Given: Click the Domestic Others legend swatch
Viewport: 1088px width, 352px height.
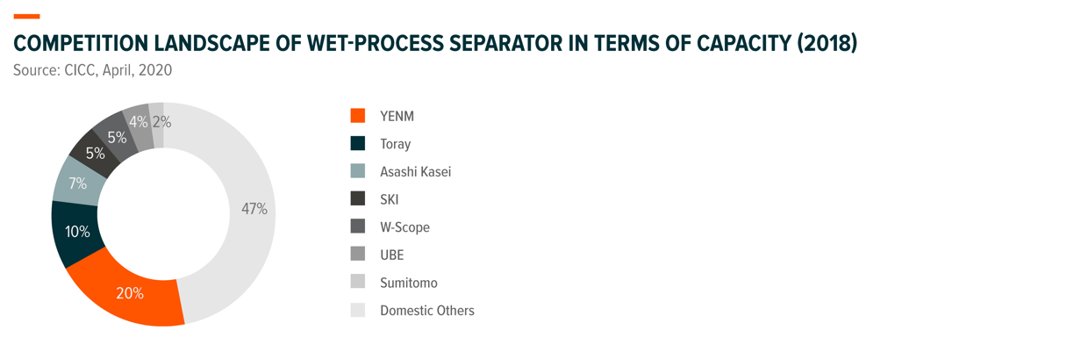Looking at the screenshot, I should 357,310.
